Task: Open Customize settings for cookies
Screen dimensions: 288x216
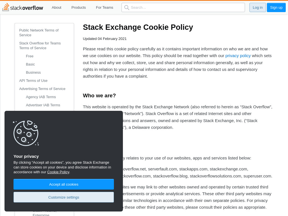Action: point(64,197)
